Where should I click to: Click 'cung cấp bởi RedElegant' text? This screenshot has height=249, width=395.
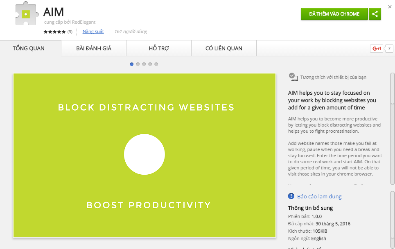pos(70,22)
